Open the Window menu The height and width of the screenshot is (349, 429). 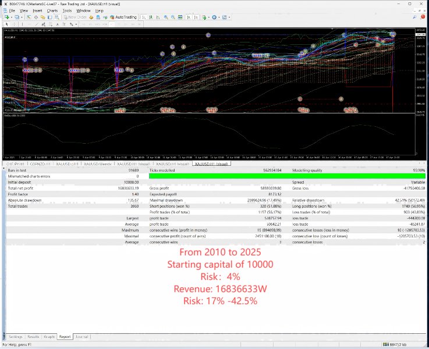[x=83, y=10]
